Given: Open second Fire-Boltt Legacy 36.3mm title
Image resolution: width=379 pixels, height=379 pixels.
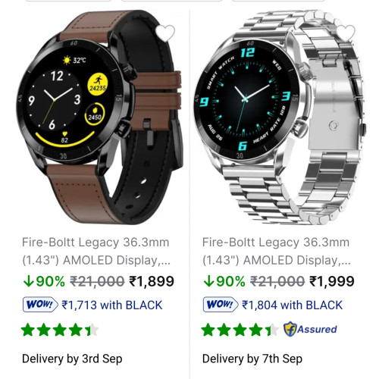Looking at the screenshot, I should click(x=276, y=251).
